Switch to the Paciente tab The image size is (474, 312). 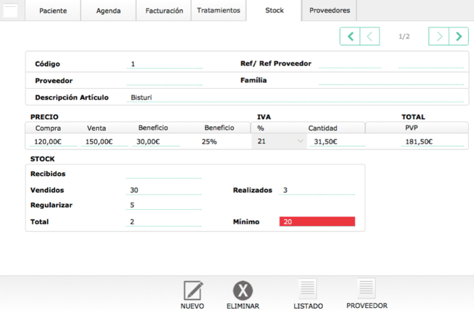click(x=53, y=11)
